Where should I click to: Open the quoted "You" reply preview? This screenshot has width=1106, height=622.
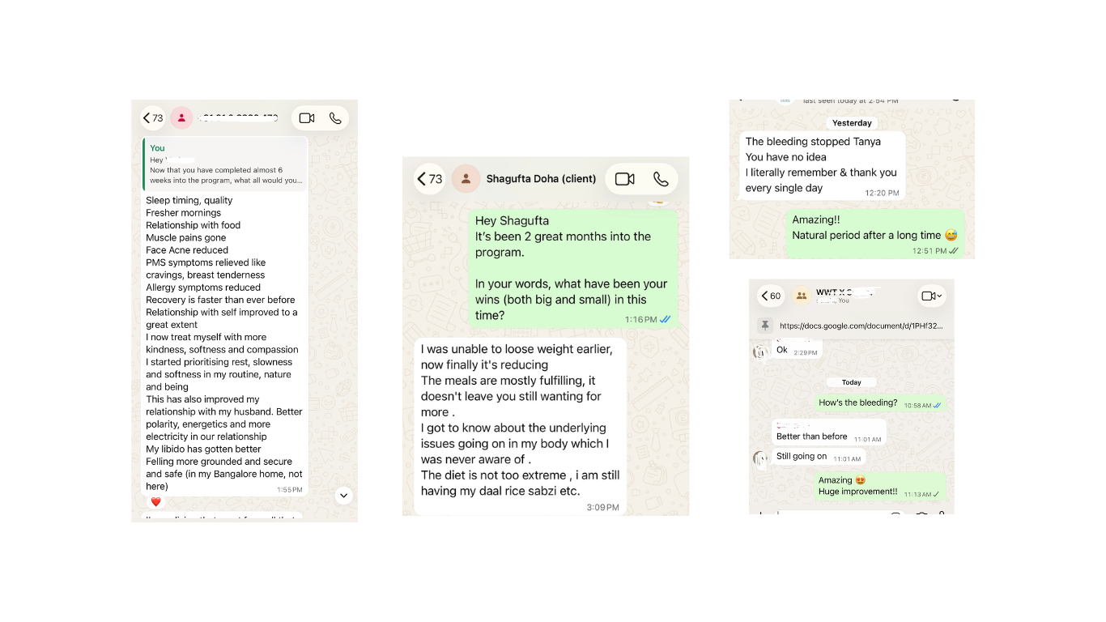pos(225,164)
